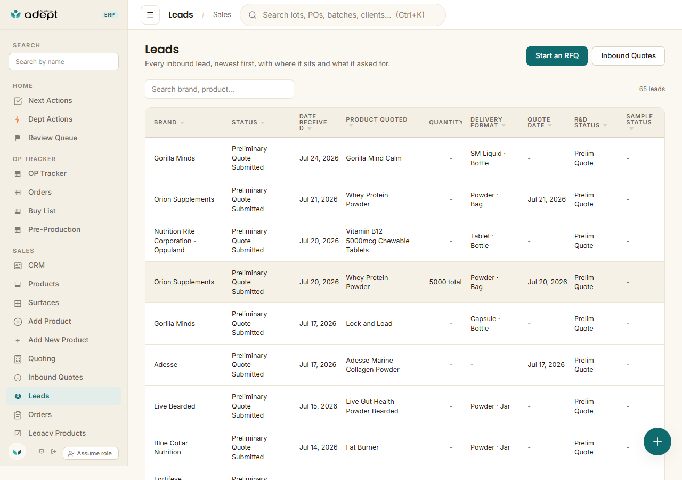The image size is (682, 480).
Task: Open the Next Actions checklist icon
Action: [x=18, y=101]
